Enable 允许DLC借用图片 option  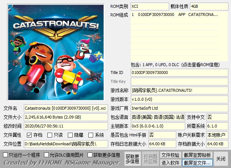[x=47, y=155]
